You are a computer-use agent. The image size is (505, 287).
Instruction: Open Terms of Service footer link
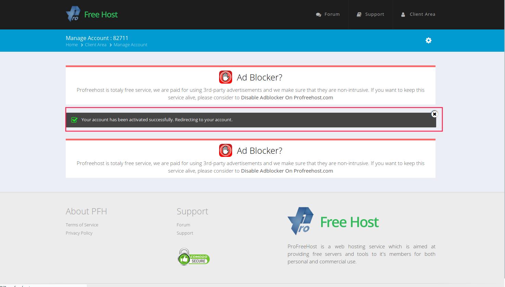pos(82,225)
